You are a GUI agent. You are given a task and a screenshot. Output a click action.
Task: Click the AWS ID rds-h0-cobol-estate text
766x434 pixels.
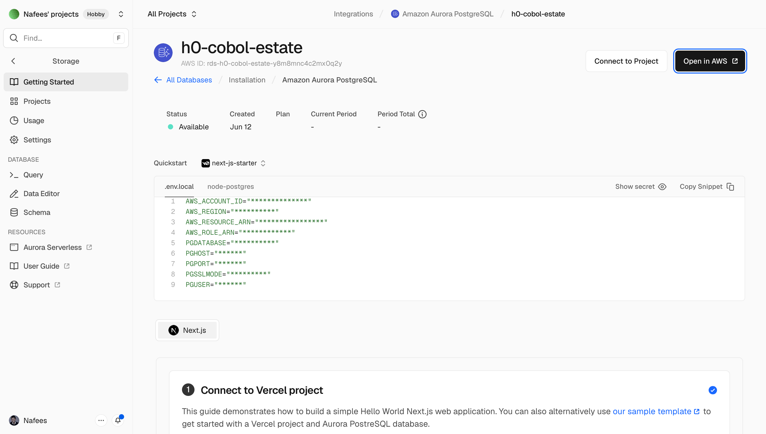point(261,63)
